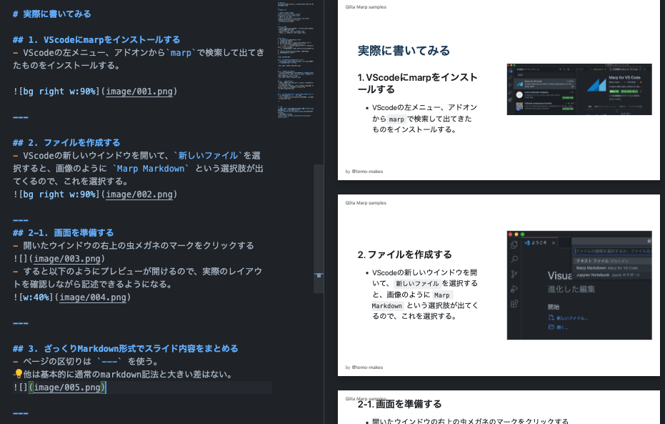The height and width of the screenshot is (424, 665).
Task: Click Extensions icon in slide 2 screenshot
Action: pyautogui.click(x=514, y=303)
